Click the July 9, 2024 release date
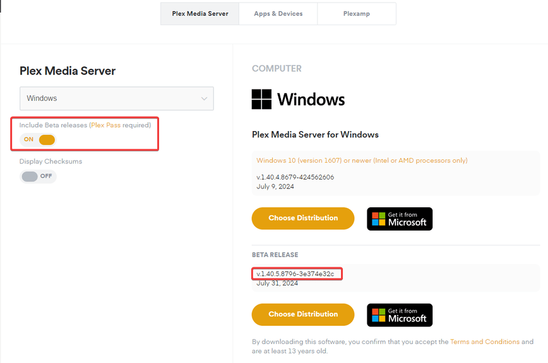This screenshot has height=363, width=548. (x=275, y=187)
